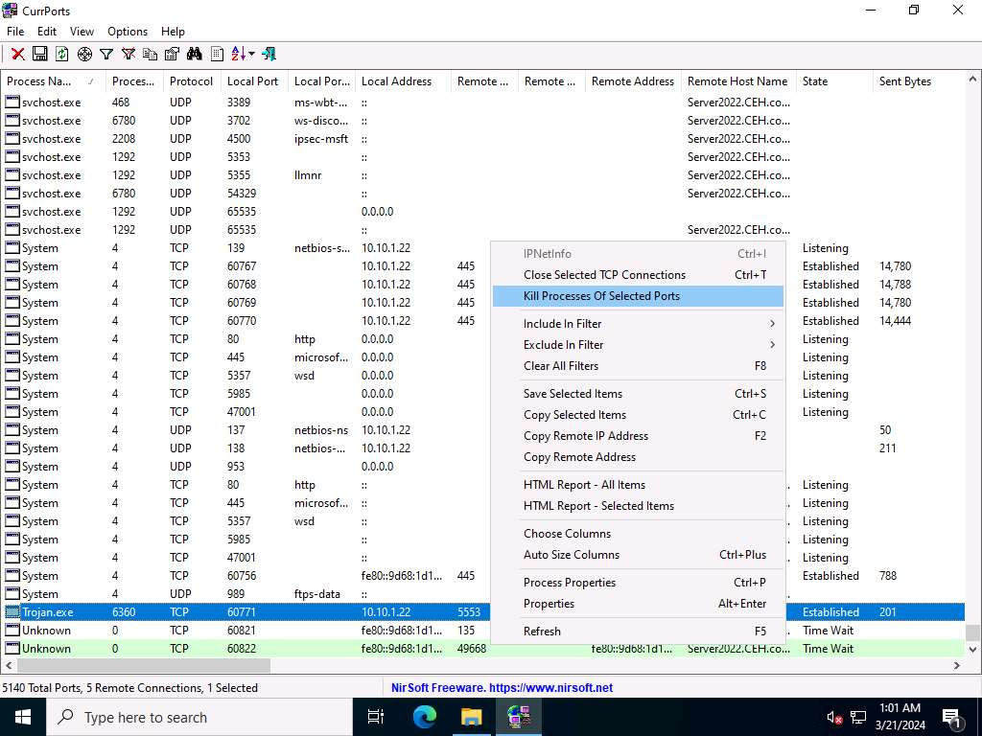Click the Copy selected items toolbar icon
Screen dimensions: 982x736
[151, 55]
